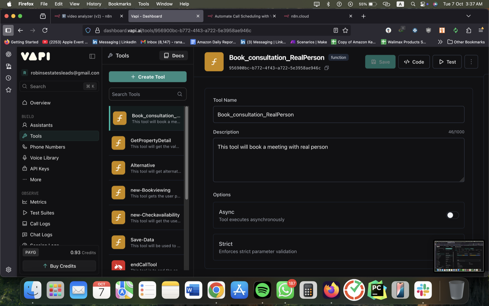
Task: Open Slack from the Dock
Action: coord(423,290)
